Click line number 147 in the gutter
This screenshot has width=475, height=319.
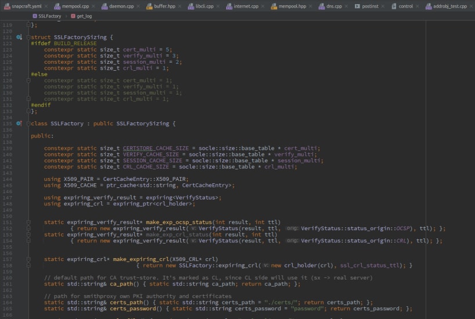(8, 198)
